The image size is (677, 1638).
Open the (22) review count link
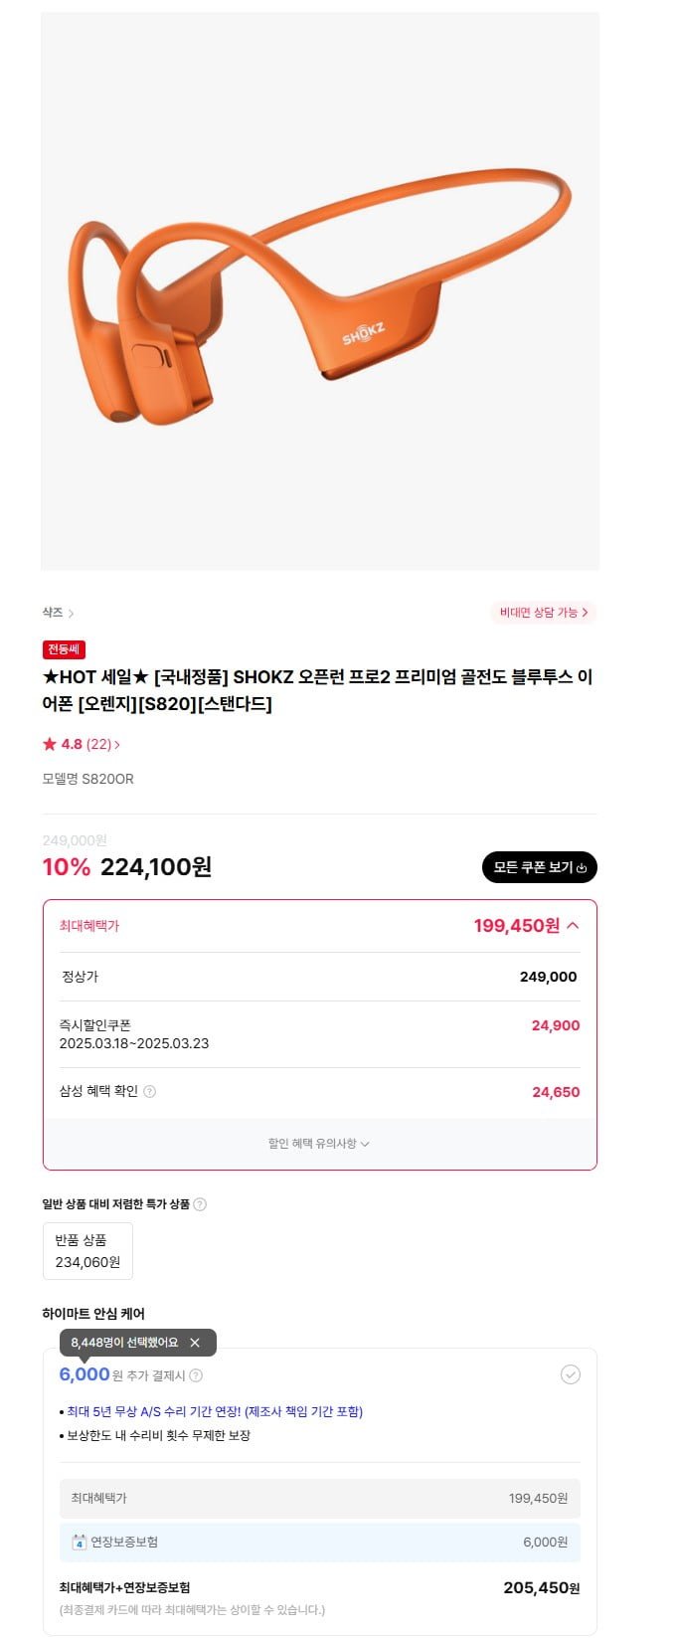point(101,744)
